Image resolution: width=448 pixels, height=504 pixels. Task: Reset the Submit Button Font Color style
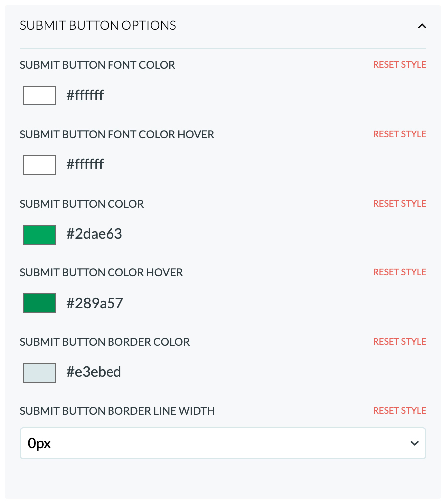pos(399,64)
